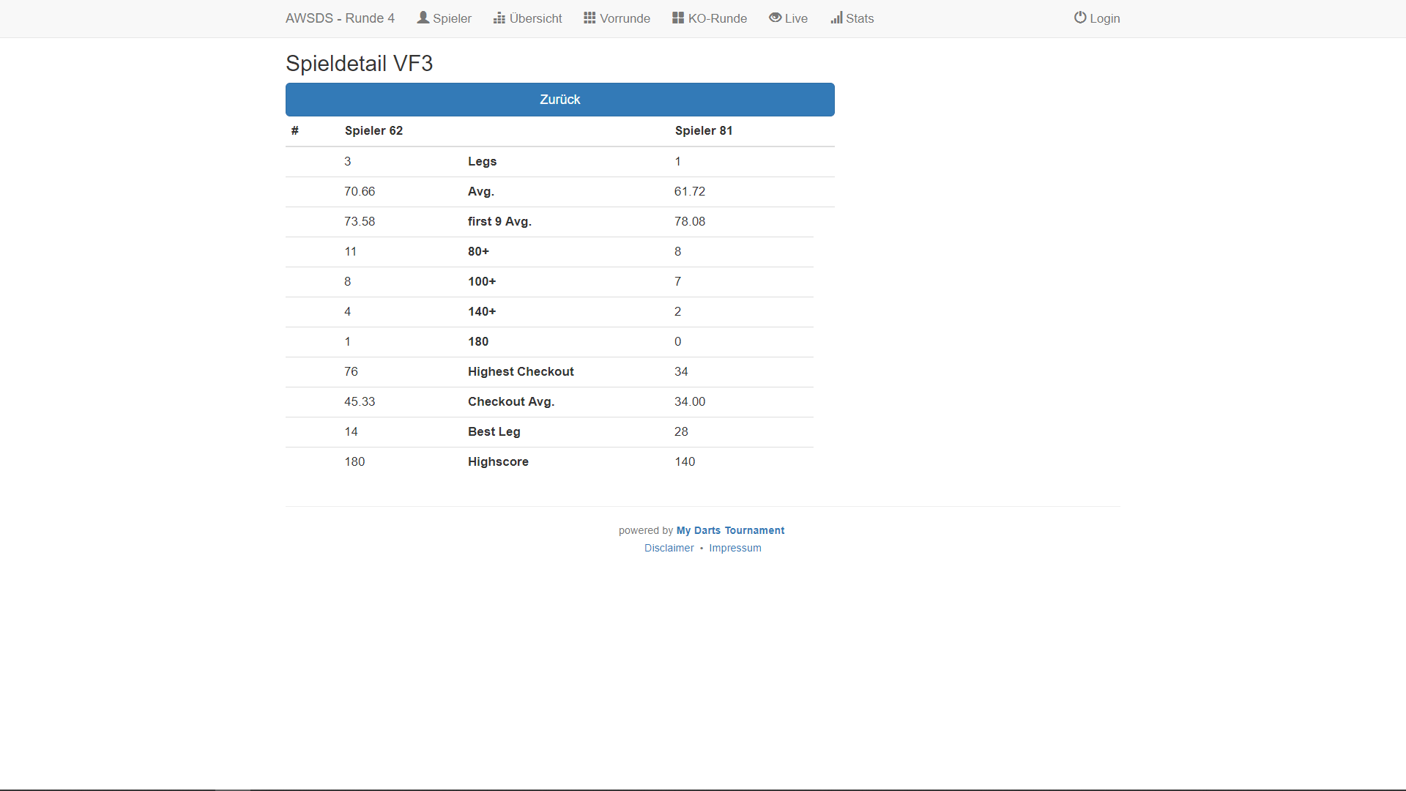Click the Übersicht hierarchy icon
1406x791 pixels.
click(x=499, y=18)
